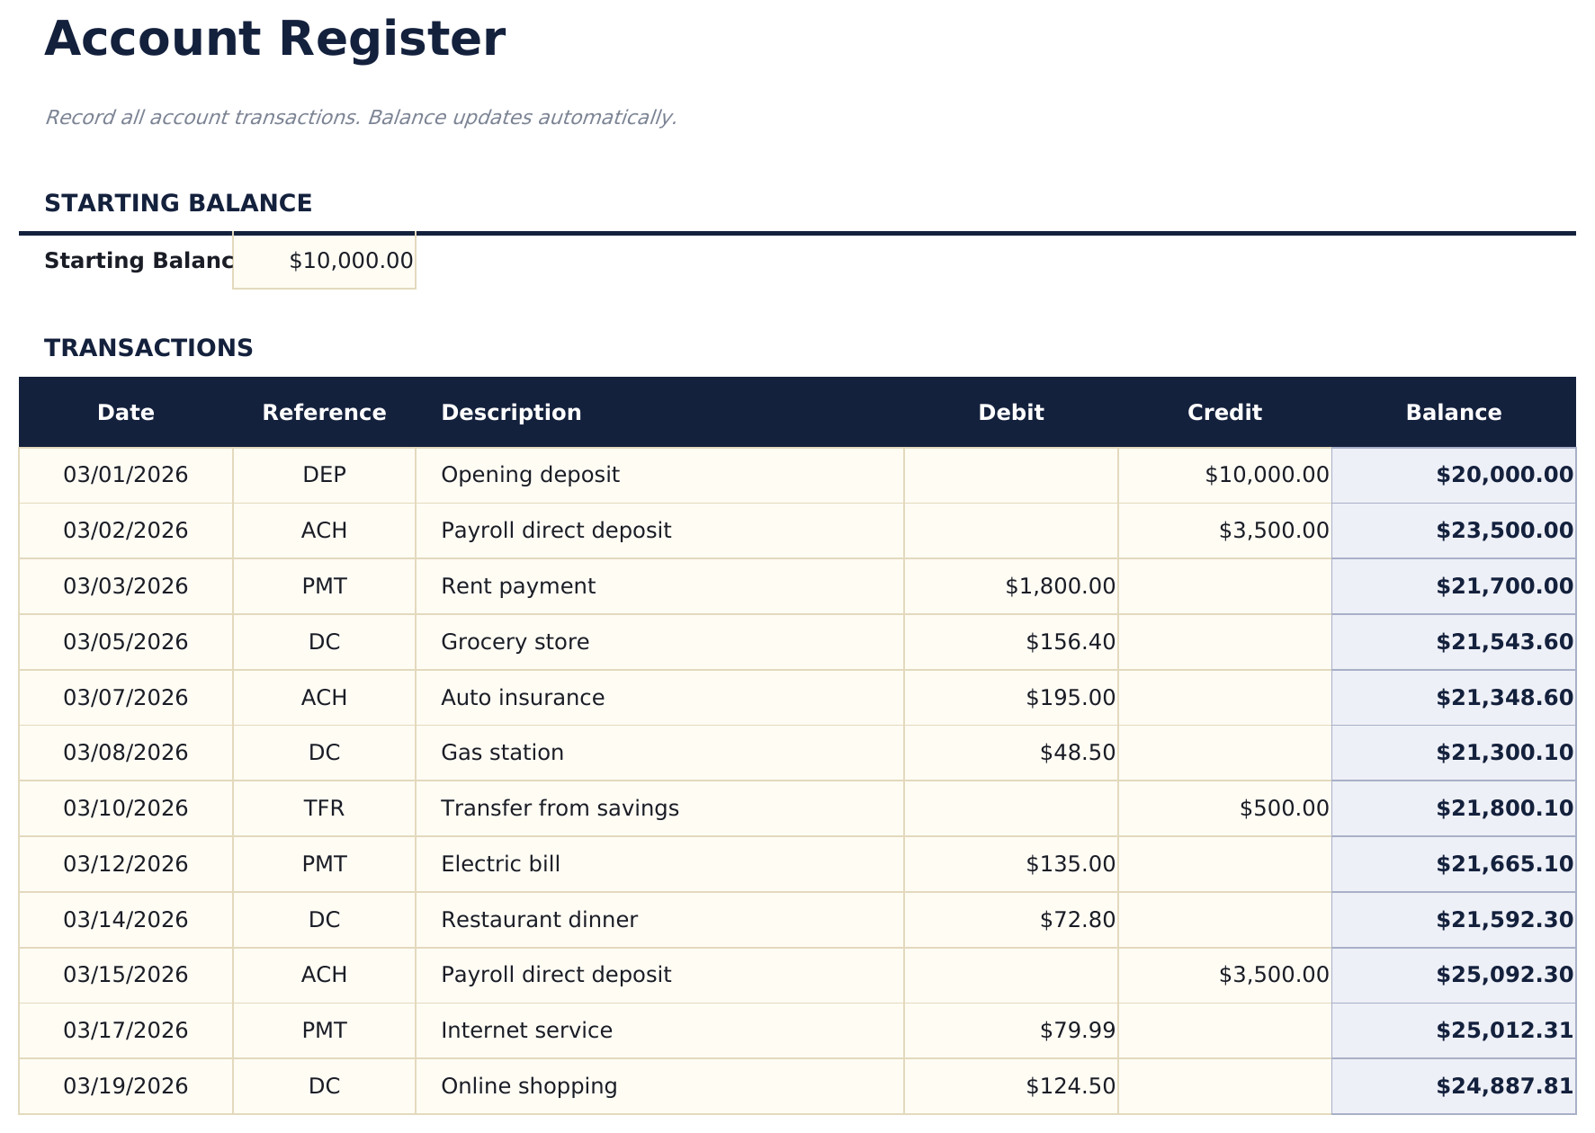The image size is (1595, 1133).
Task: Click the Debit column header
Action: 1010,412
